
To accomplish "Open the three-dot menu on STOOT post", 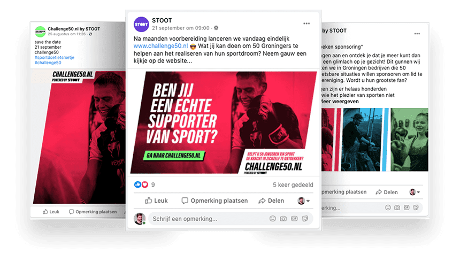I will click(306, 24).
